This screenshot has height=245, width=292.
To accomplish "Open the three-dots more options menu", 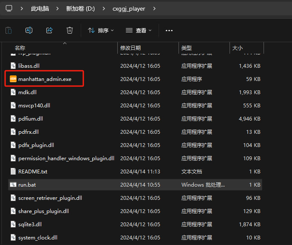I will (169, 30).
